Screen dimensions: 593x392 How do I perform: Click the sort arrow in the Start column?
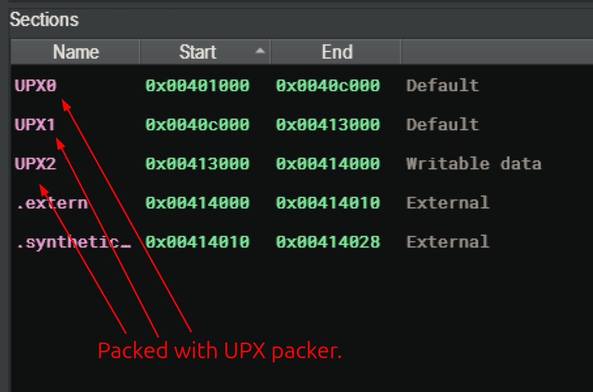pyautogui.click(x=260, y=52)
